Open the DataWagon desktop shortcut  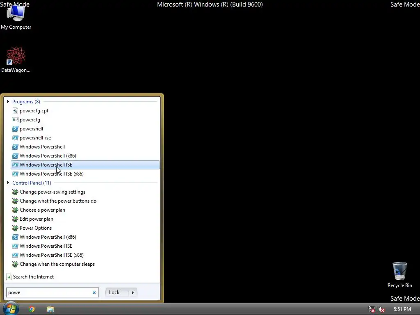16,60
